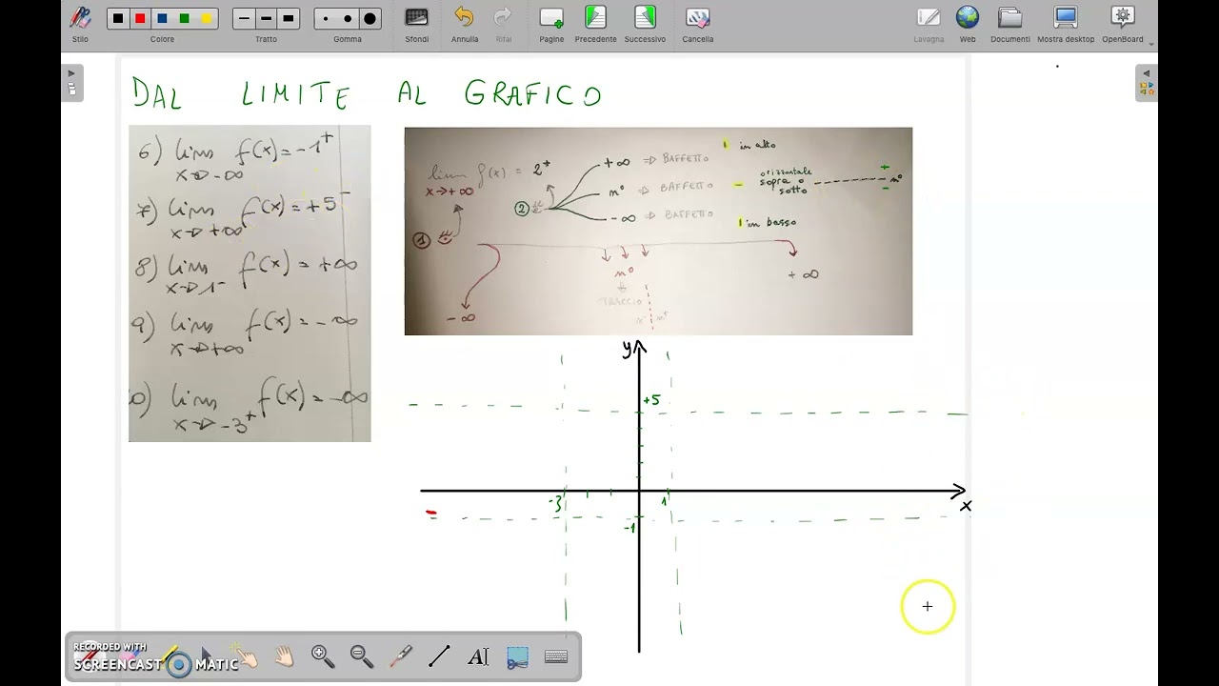Select the zoom out magnifier
The image size is (1219, 686).
362,656
